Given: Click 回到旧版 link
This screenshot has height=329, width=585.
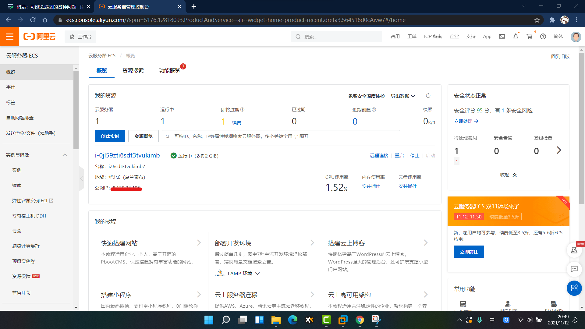Looking at the screenshot, I should coord(560,57).
